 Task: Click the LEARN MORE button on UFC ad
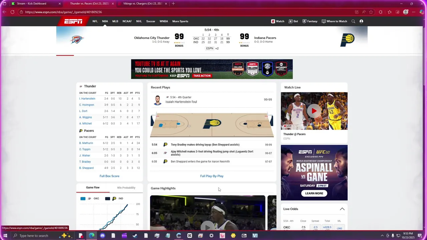point(314,193)
